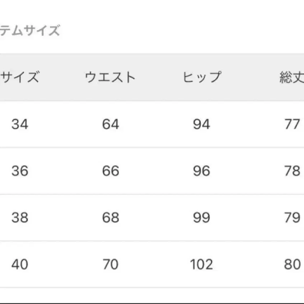Click the ヒップ column header
Viewport: 304px width, 304px height.
201,77
